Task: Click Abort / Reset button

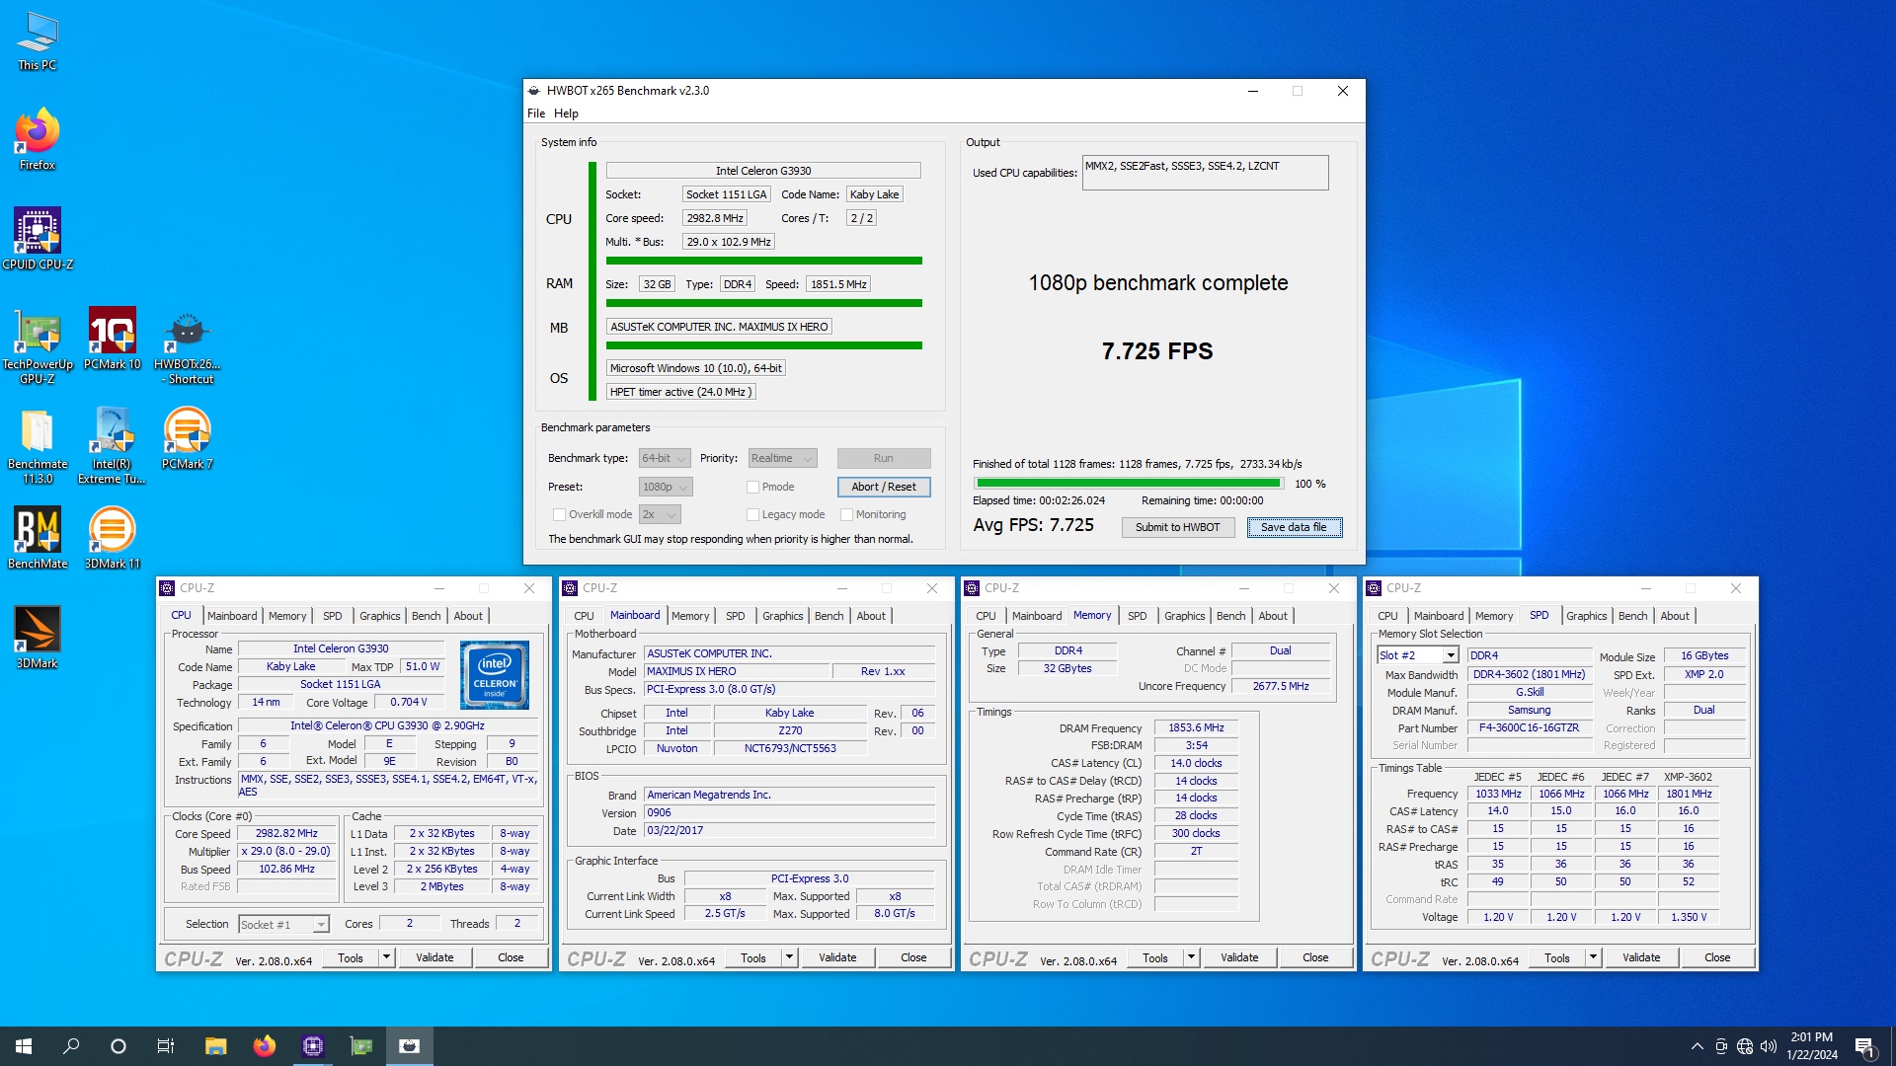Action: [x=884, y=487]
